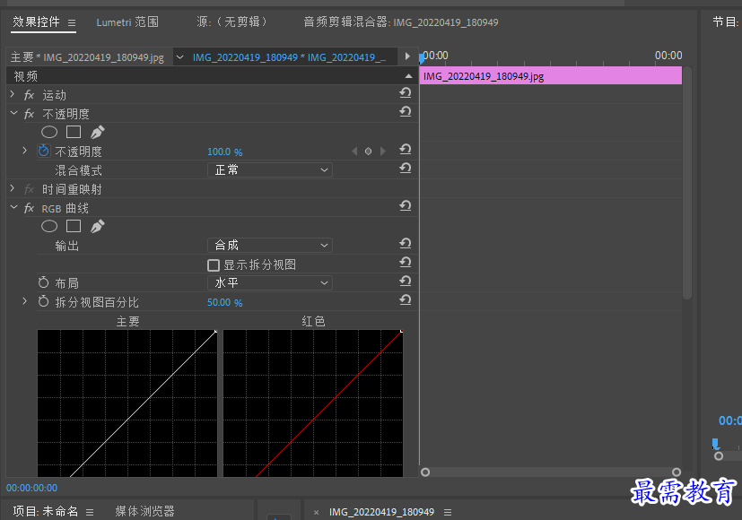Create rectangle mask under 不透明度
This screenshot has width=742, height=520.
(74, 133)
